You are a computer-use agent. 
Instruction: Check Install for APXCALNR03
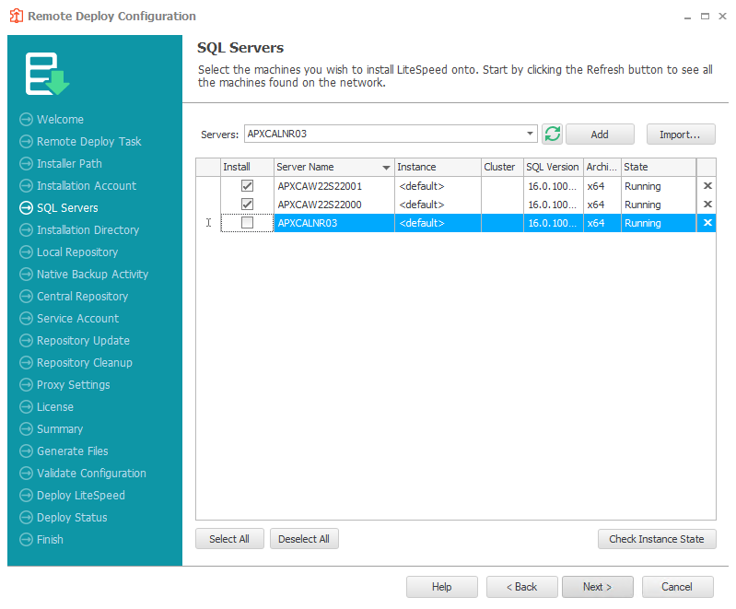click(x=247, y=223)
